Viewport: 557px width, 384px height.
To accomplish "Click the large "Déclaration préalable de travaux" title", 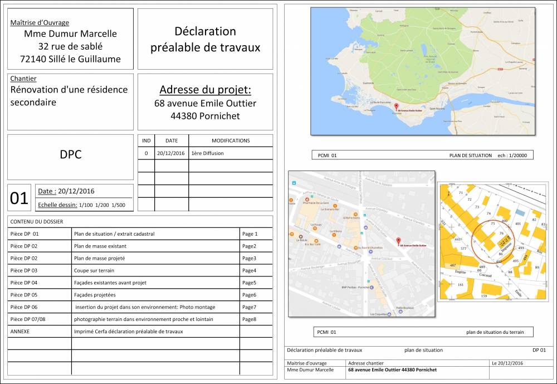I will click(x=206, y=39).
